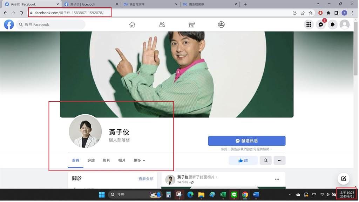Open the Messenger chat icon

click(x=320, y=24)
